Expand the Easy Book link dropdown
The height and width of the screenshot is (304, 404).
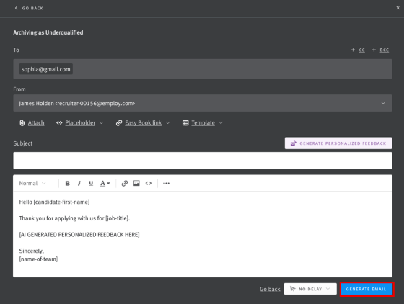pyautogui.click(x=167, y=123)
